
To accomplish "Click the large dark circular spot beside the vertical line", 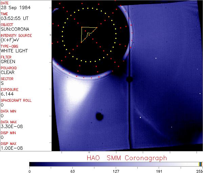I will point(129,79).
